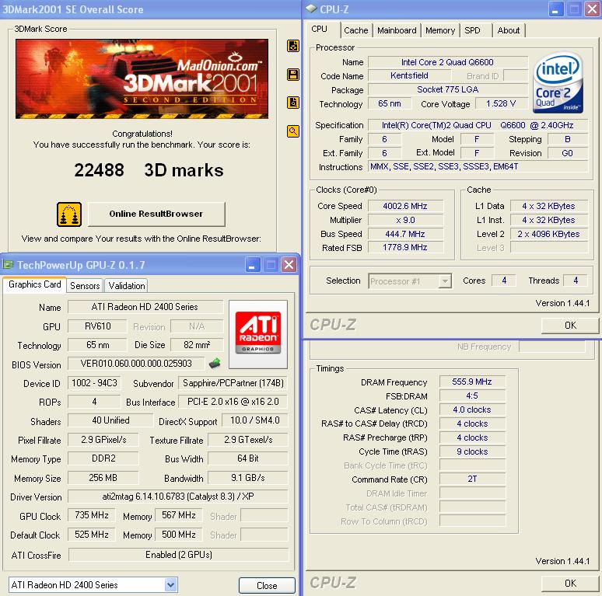Click the GPU Clock value '735 MHz'
Screen dimensions: 602x596
click(x=92, y=515)
